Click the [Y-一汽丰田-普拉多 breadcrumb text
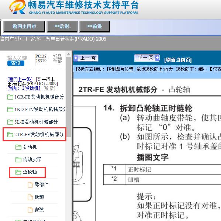221x221 pixels. point(32,82)
